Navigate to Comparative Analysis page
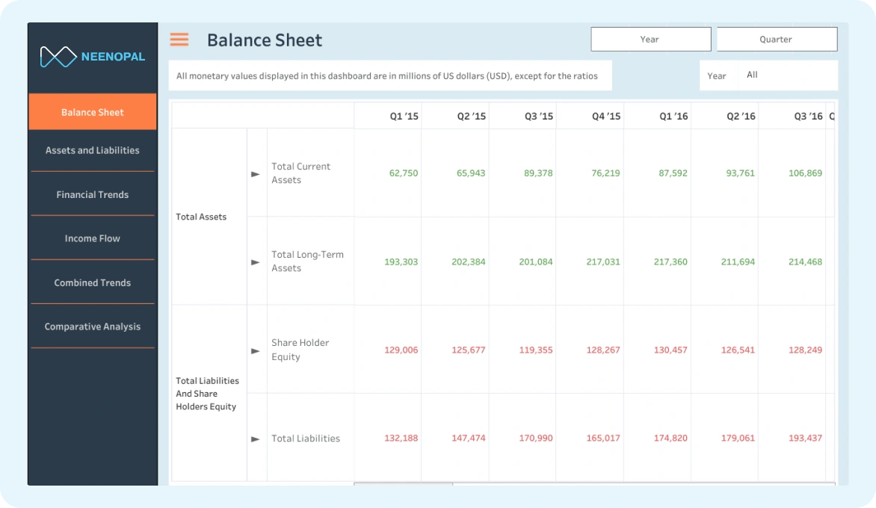This screenshot has height=508, width=876. click(93, 326)
